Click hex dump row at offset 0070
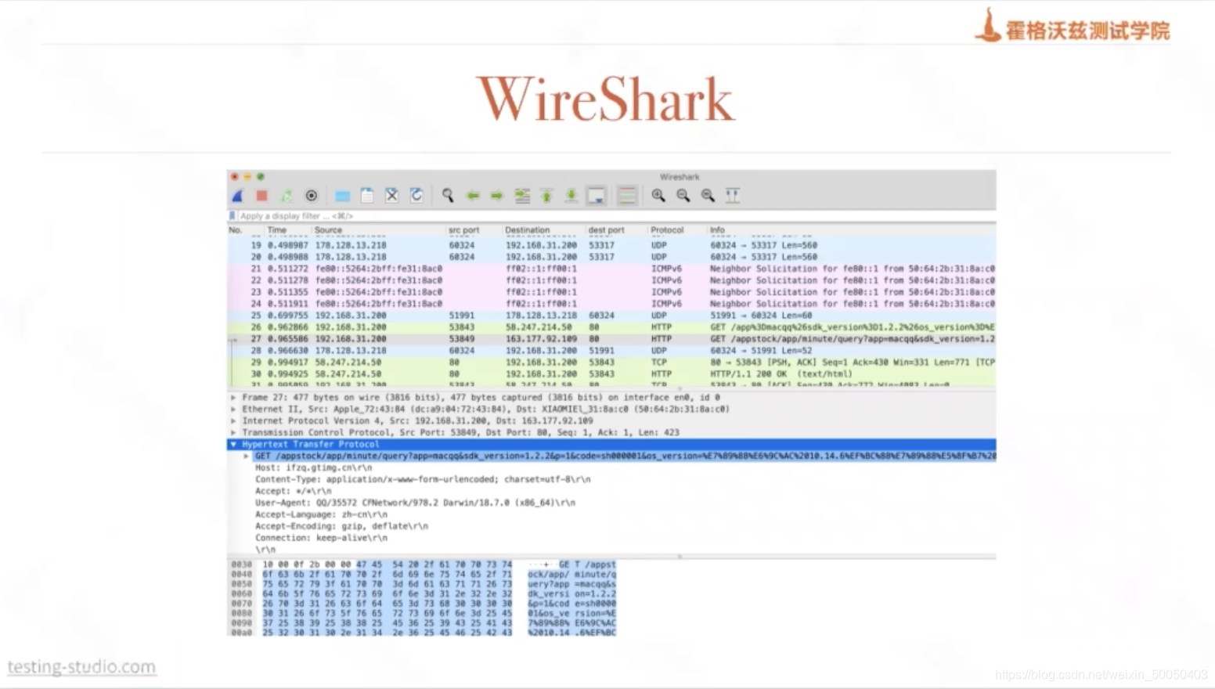The image size is (1215, 689). pyautogui.click(x=423, y=604)
